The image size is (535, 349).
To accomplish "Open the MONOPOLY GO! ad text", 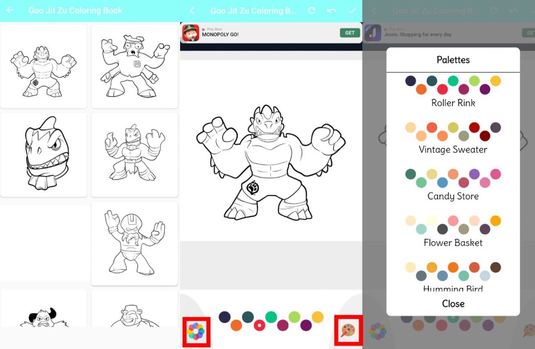I will point(220,34).
